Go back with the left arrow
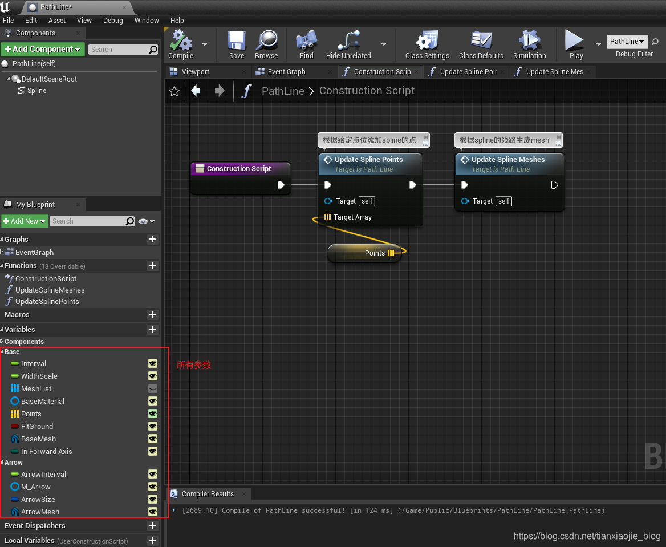Image resolution: width=666 pixels, height=547 pixels. [196, 91]
